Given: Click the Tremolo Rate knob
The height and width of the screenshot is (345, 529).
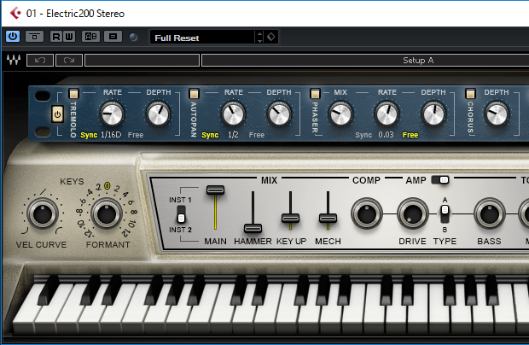Looking at the screenshot, I should point(112,114).
